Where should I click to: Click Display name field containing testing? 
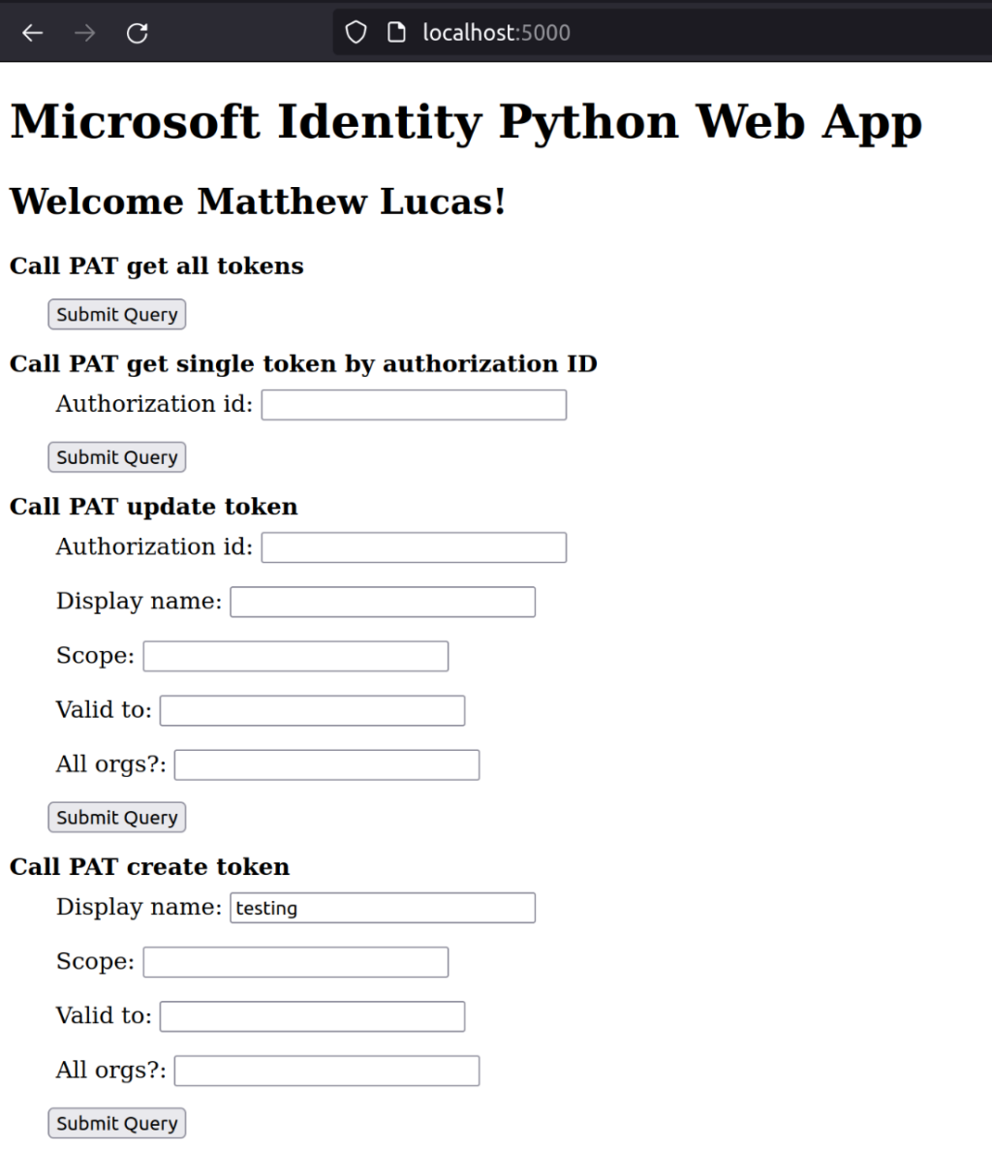coord(383,908)
